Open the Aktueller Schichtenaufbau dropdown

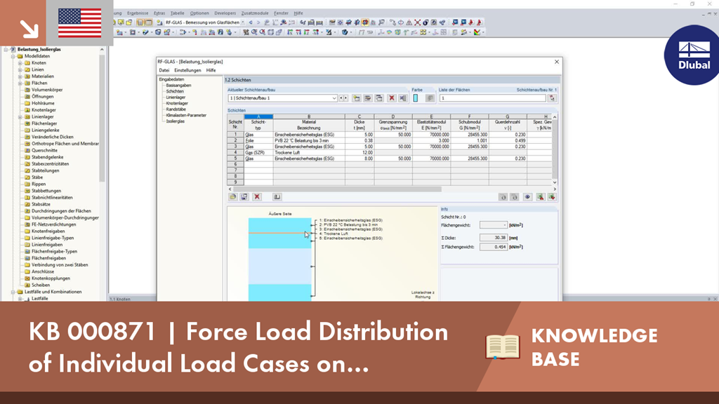point(334,98)
